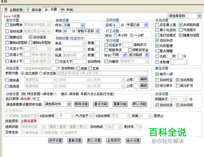204x157 pixels.
Task: Enable the 清洁小于 checkbox
Action: [x=7, y=61]
